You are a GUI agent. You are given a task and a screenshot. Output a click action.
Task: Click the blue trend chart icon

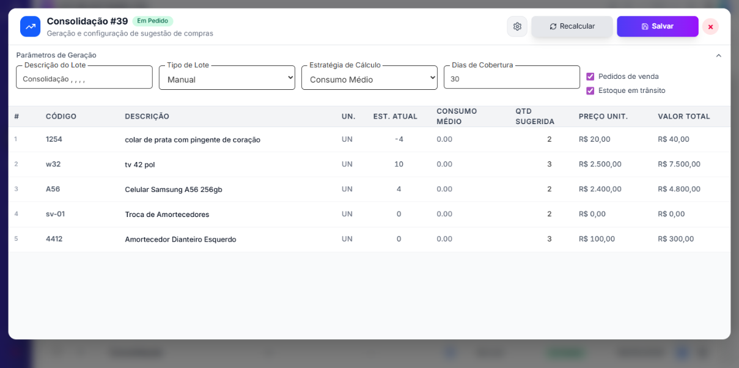coord(30,26)
